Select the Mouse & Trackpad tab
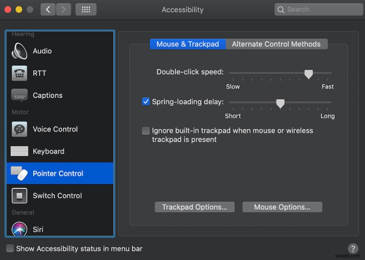The image size is (365, 260). point(188,44)
